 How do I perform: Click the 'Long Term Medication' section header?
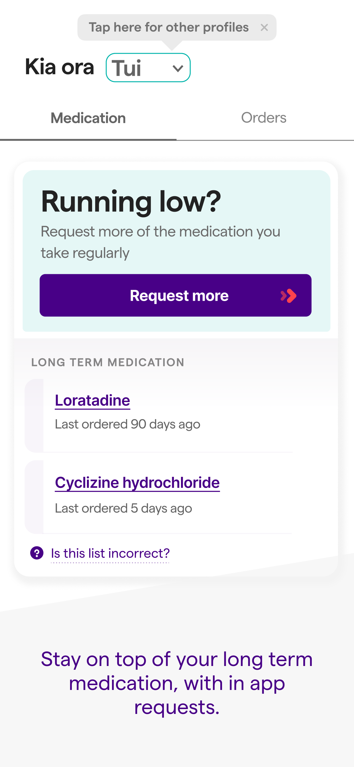[108, 362]
